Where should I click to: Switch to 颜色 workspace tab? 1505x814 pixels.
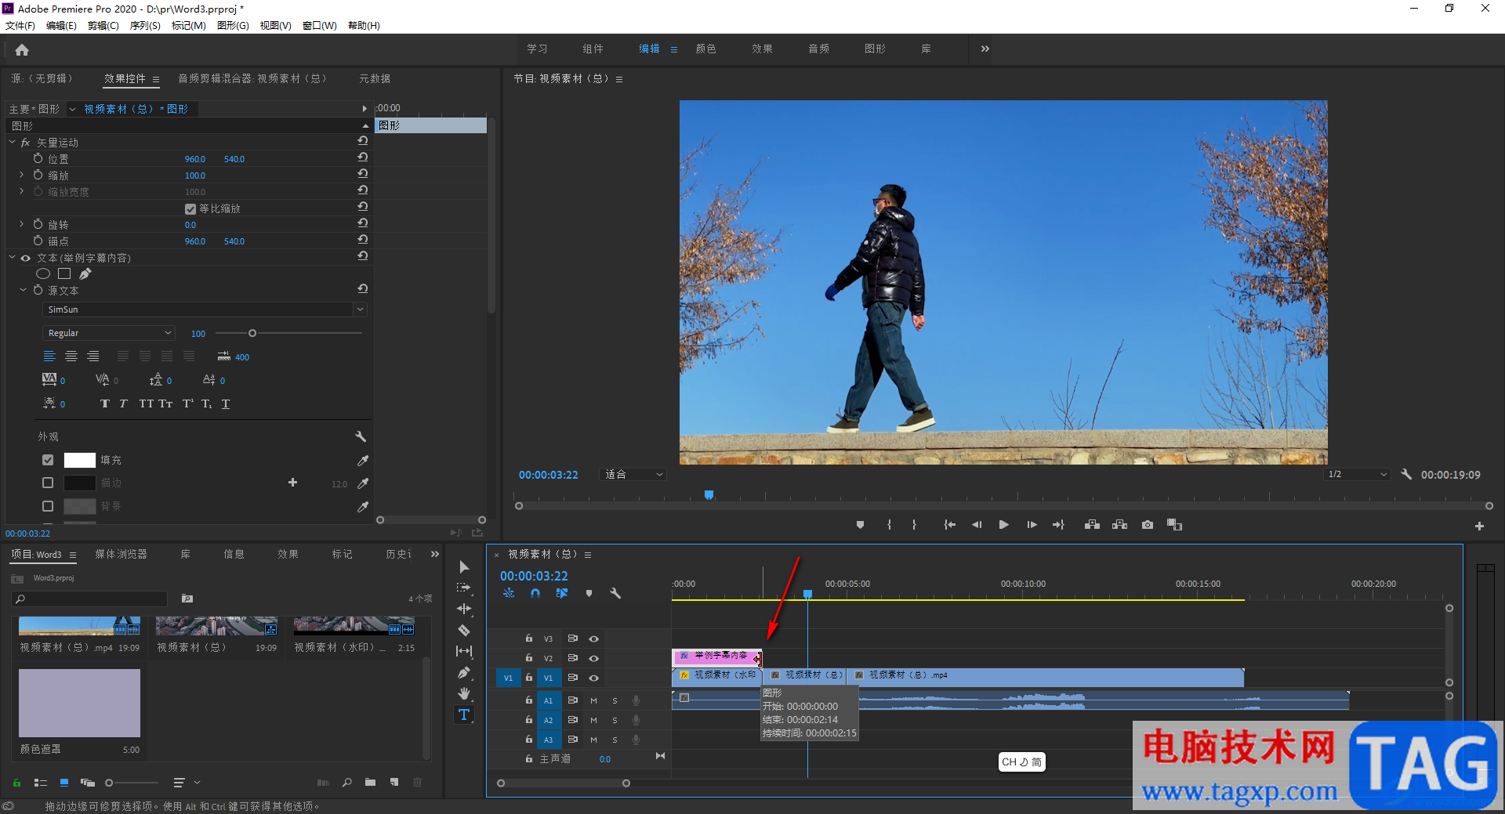[705, 49]
